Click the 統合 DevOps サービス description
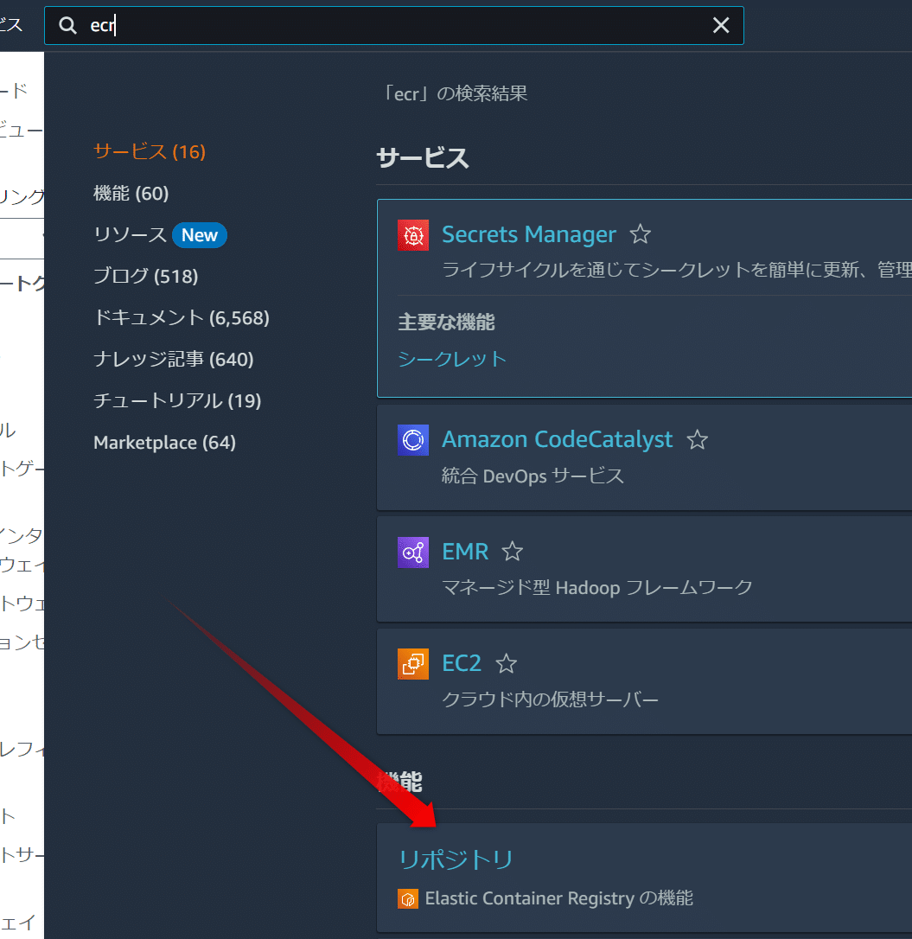Image resolution: width=912 pixels, height=939 pixels. (533, 476)
